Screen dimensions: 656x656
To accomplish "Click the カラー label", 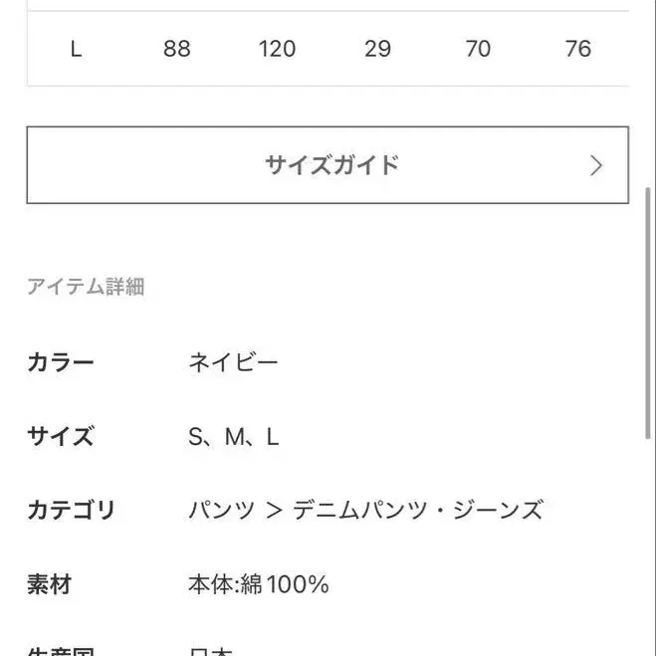I will pyautogui.click(x=60, y=362).
